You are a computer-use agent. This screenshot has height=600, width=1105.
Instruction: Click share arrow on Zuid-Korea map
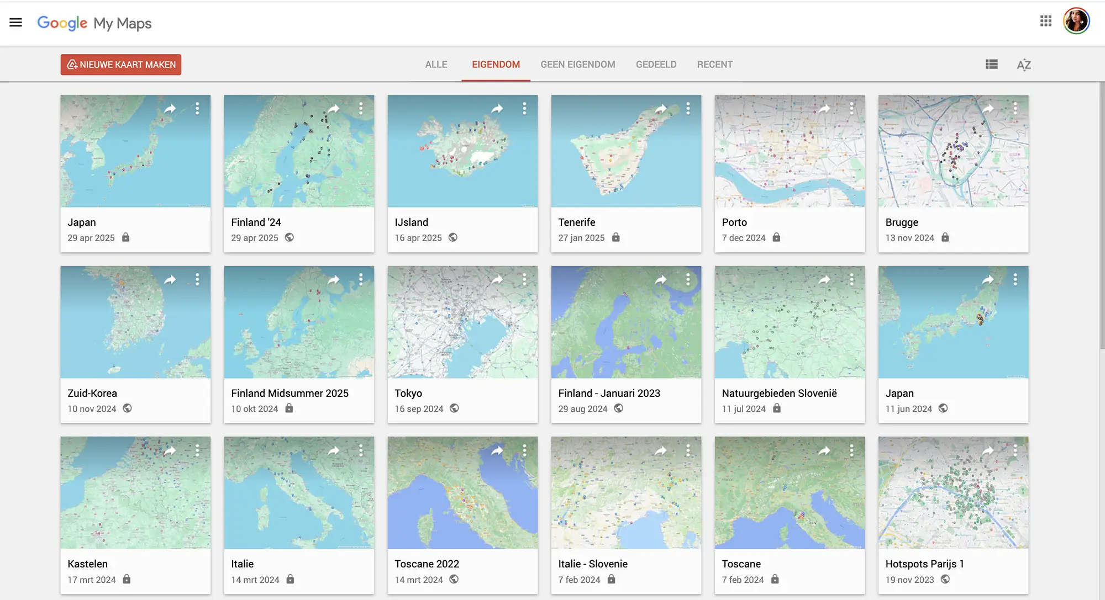pos(170,280)
